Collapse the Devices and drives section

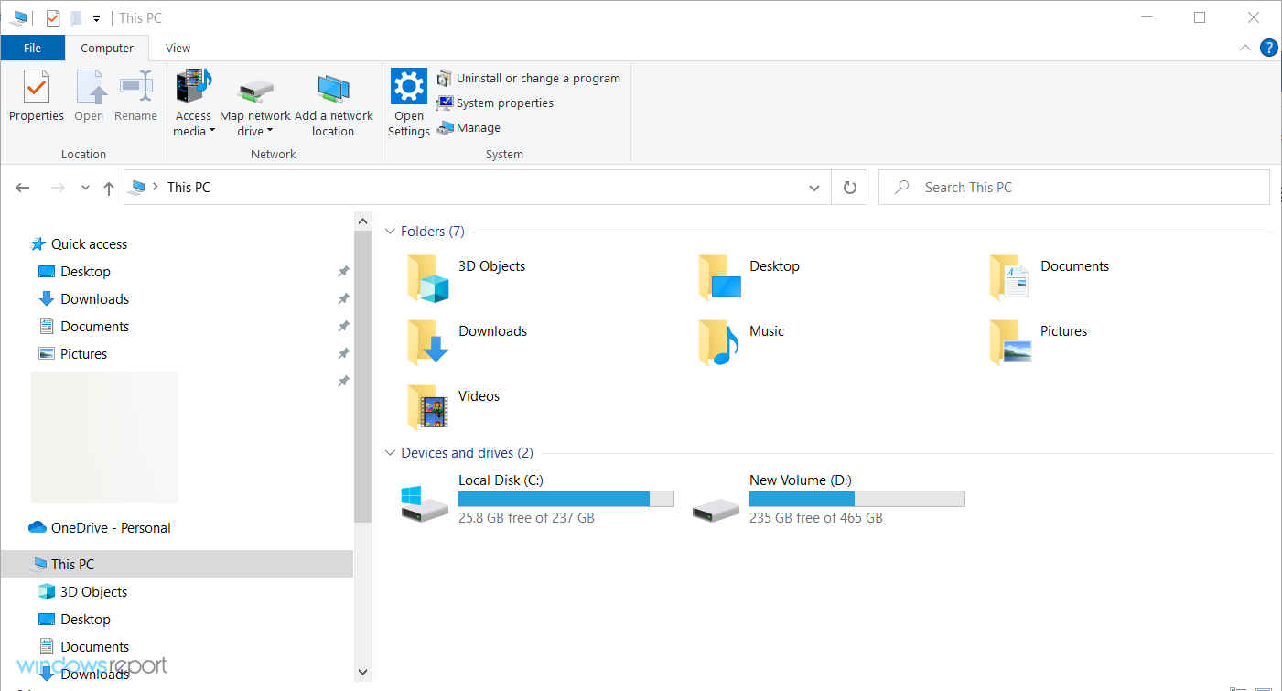[389, 452]
